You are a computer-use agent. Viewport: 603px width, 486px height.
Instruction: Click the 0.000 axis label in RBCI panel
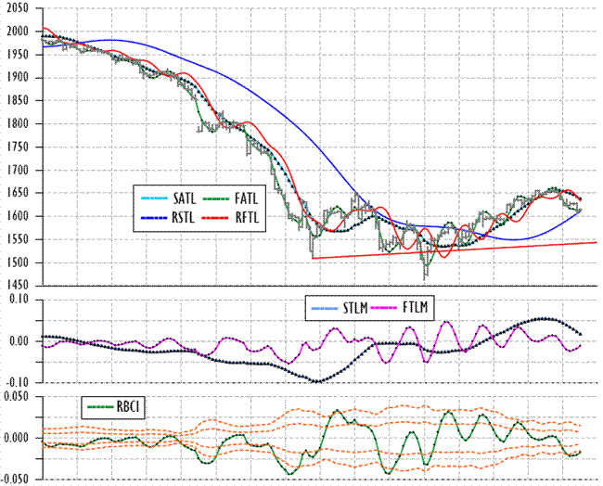(x=16, y=438)
